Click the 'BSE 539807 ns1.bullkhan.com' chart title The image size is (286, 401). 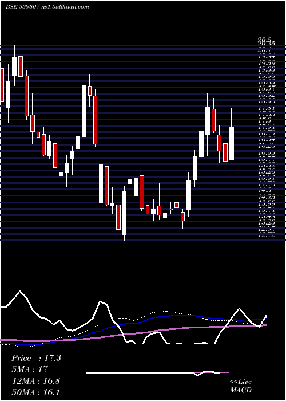point(47,7)
